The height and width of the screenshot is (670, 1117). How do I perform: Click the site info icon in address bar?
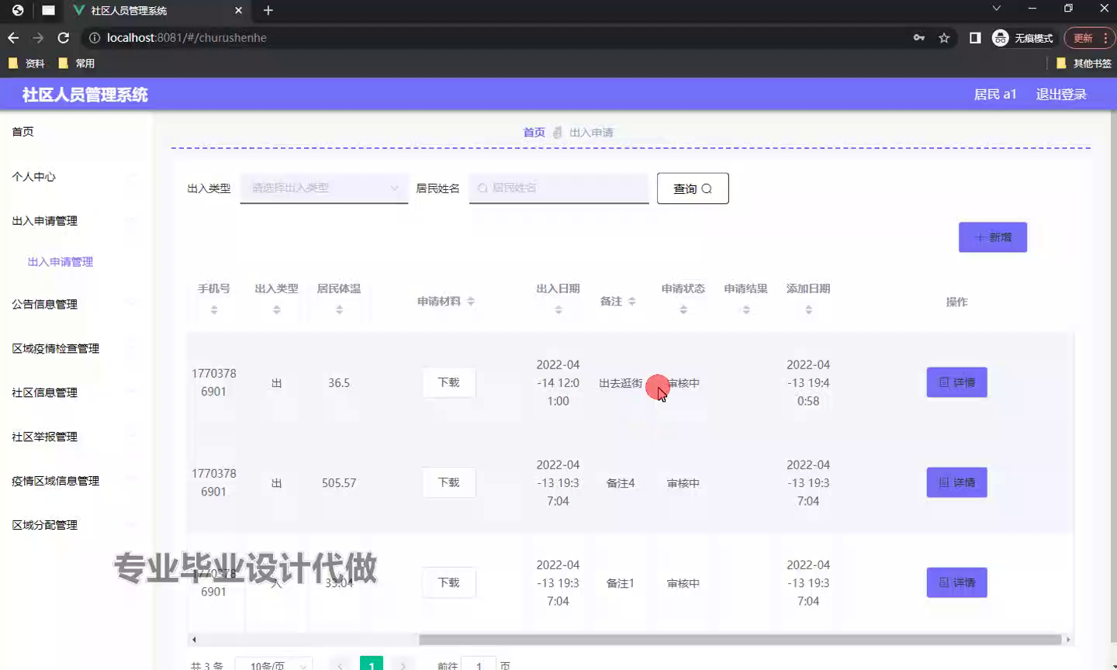(95, 37)
